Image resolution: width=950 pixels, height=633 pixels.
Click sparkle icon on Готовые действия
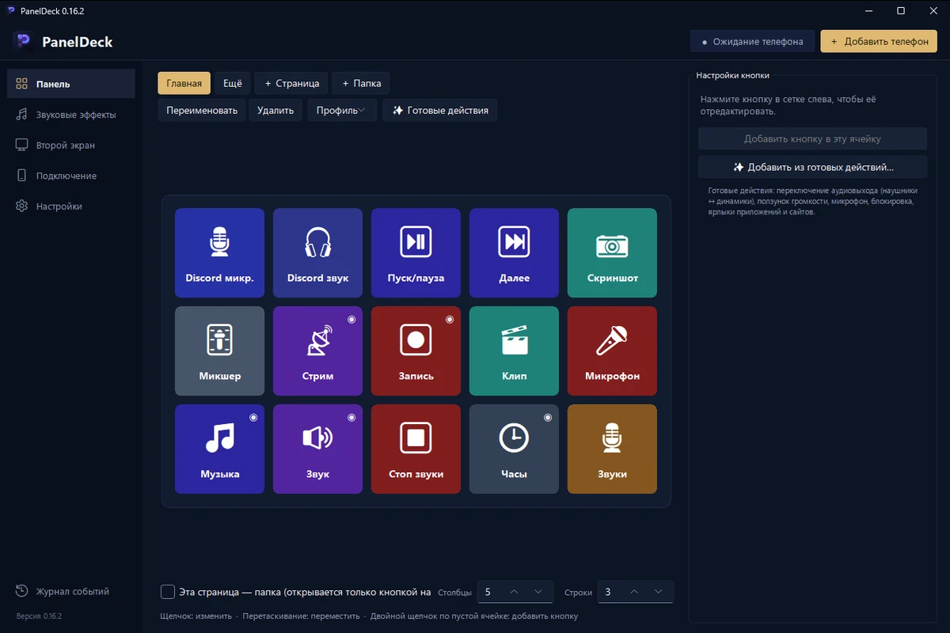397,111
